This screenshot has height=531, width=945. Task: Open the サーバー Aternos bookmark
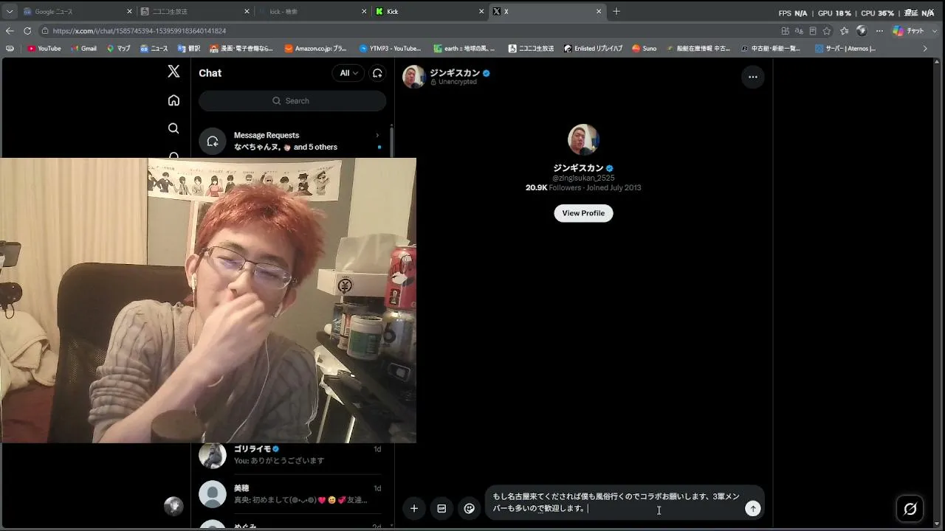coord(845,49)
